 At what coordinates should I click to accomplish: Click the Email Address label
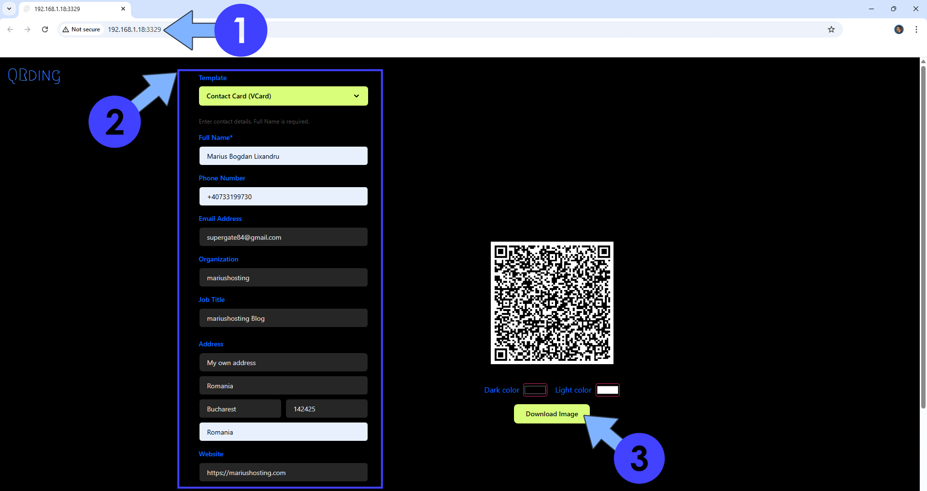point(220,218)
